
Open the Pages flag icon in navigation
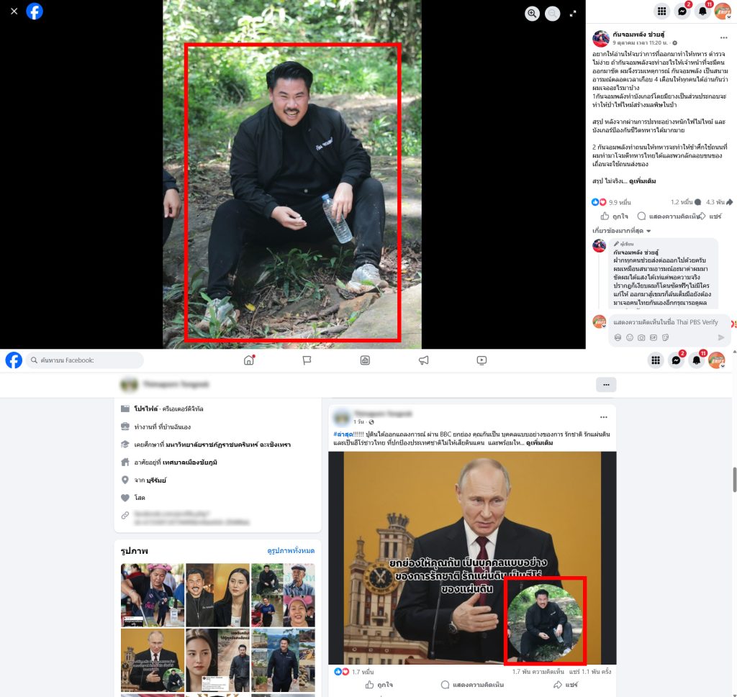(x=307, y=360)
